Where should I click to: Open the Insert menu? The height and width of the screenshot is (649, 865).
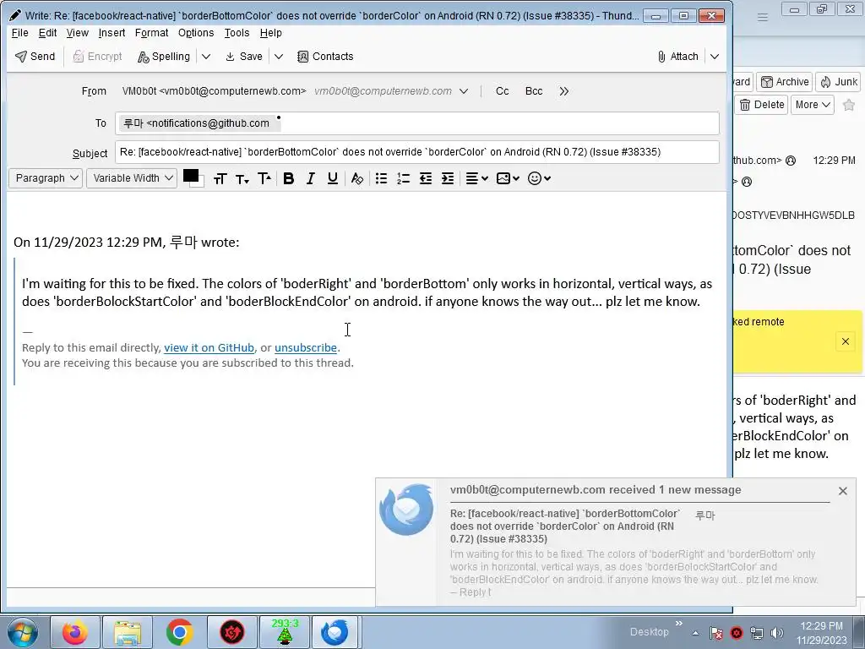pyautogui.click(x=112, y=33)
